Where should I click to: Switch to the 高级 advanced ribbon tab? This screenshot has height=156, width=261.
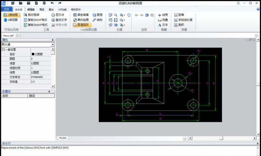[x=42, y=10]
